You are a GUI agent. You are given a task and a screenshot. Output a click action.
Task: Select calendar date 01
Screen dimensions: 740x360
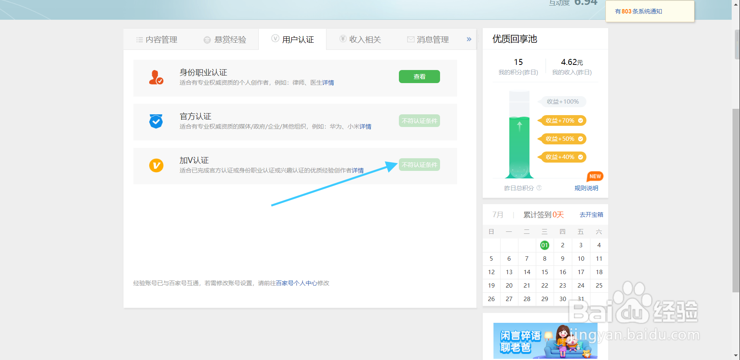point(545,245)
